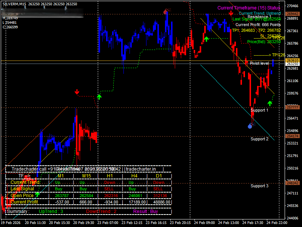
Task: Click D1 profit value 48886.00
Action: (162, 202)
